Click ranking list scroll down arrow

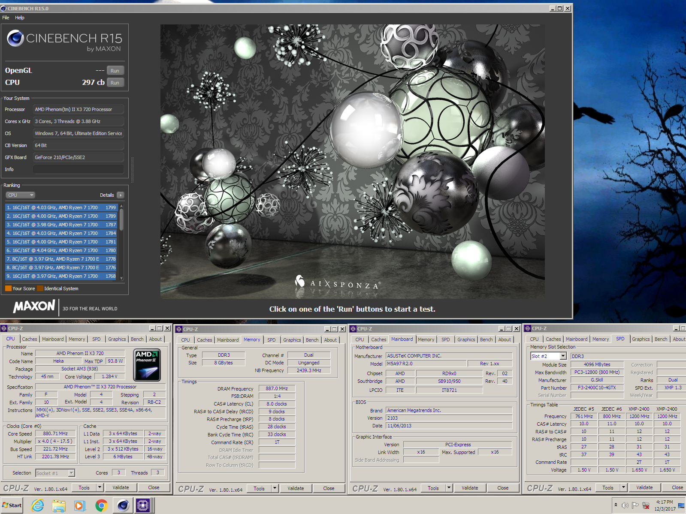pos(121,278)
